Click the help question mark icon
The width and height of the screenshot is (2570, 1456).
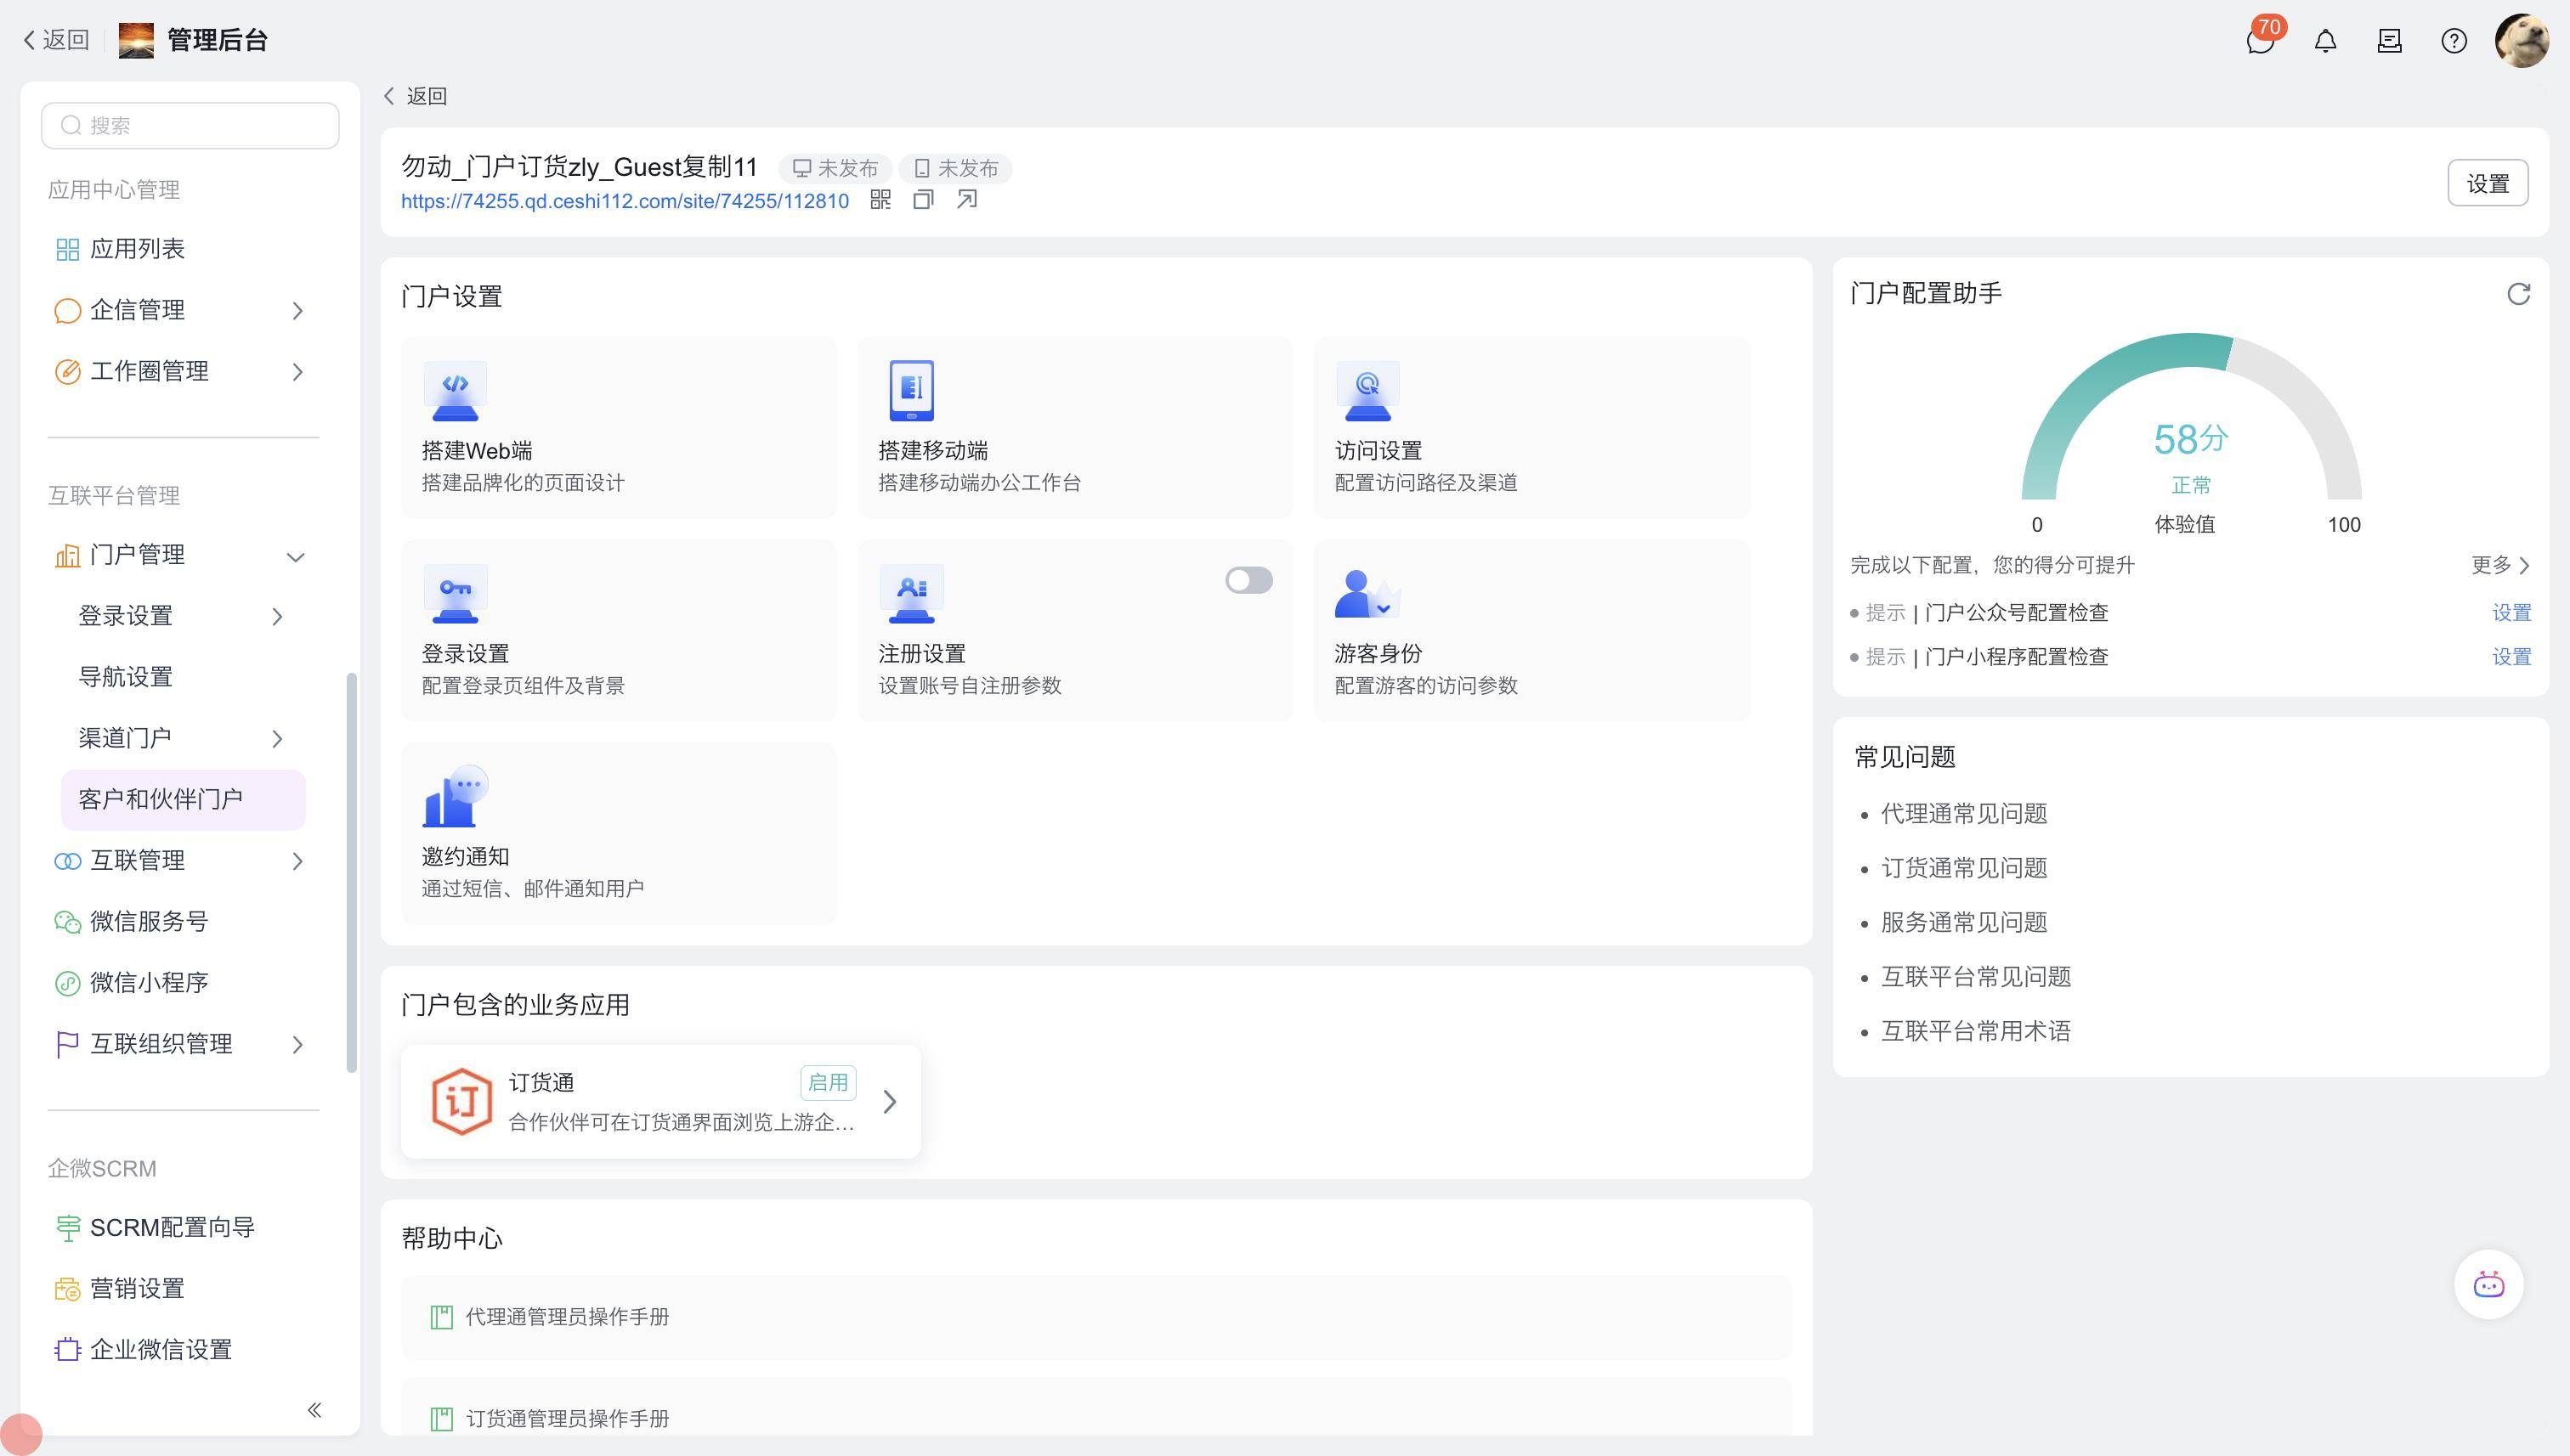(2453, 41)
